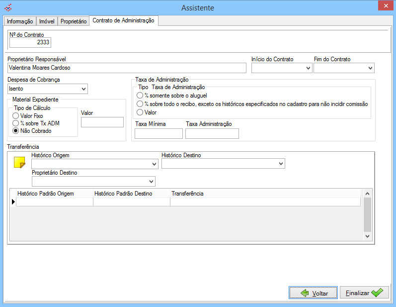Open the Despesa de Cobrança dropdown

click(83, 89)
